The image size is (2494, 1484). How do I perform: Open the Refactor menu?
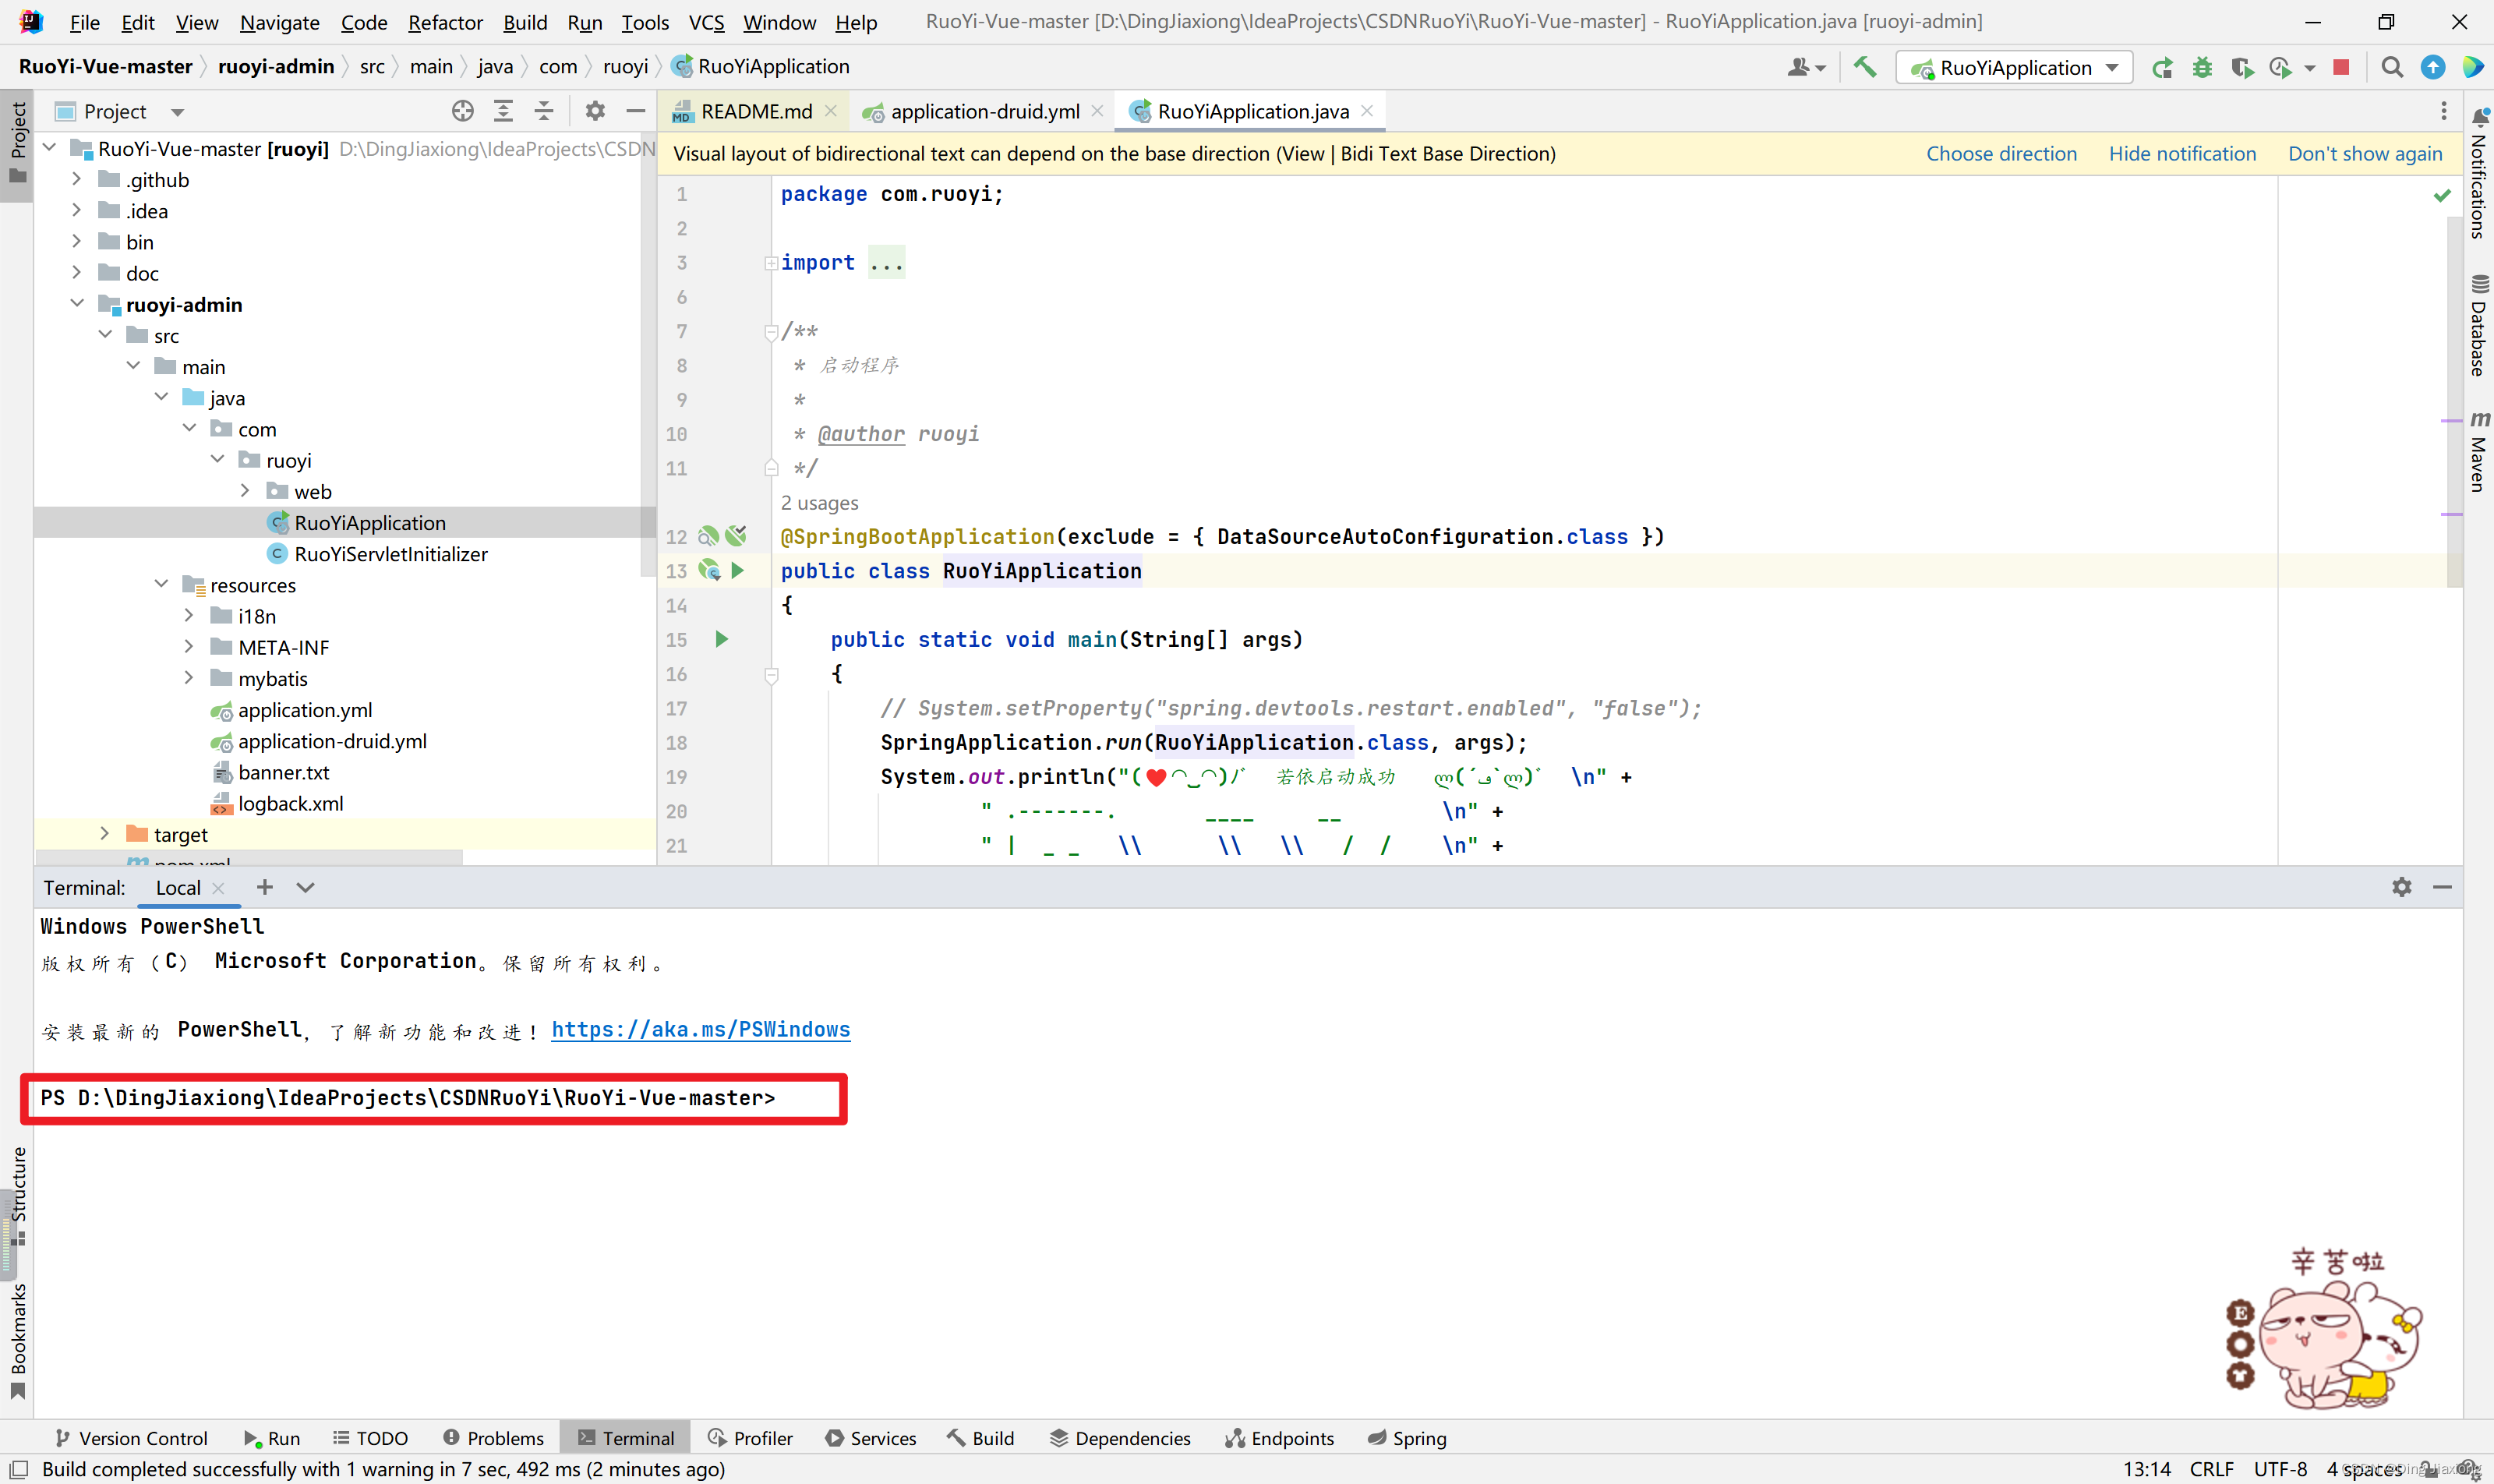444,22
